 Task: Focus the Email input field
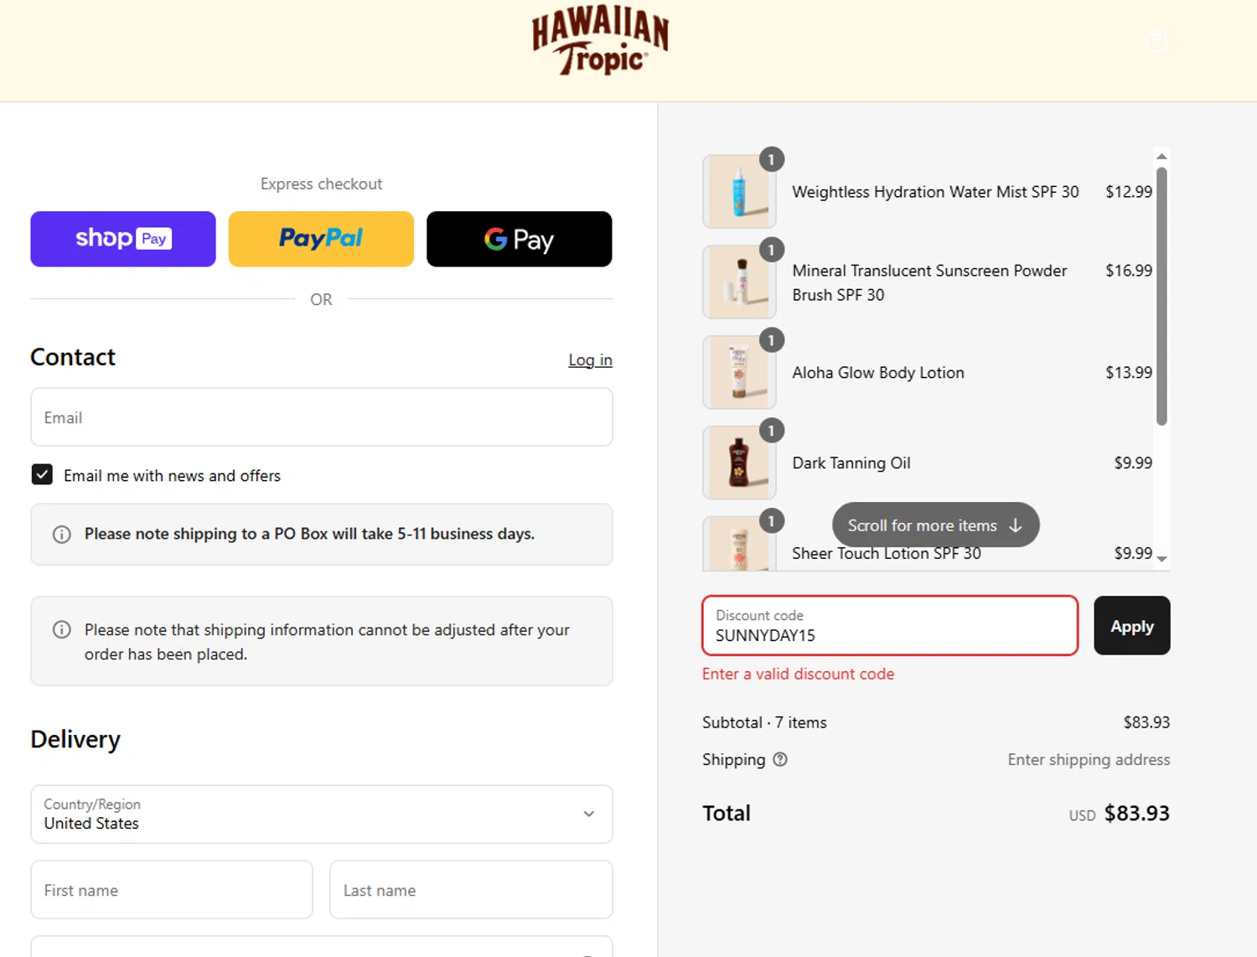pyautogui.click(x=322, y=417)
